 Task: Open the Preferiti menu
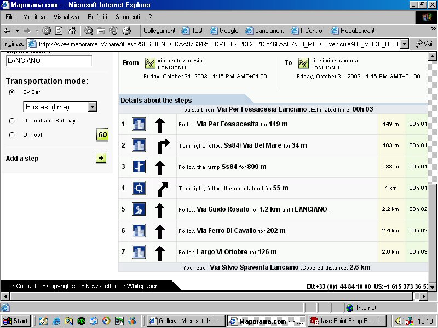97,17
